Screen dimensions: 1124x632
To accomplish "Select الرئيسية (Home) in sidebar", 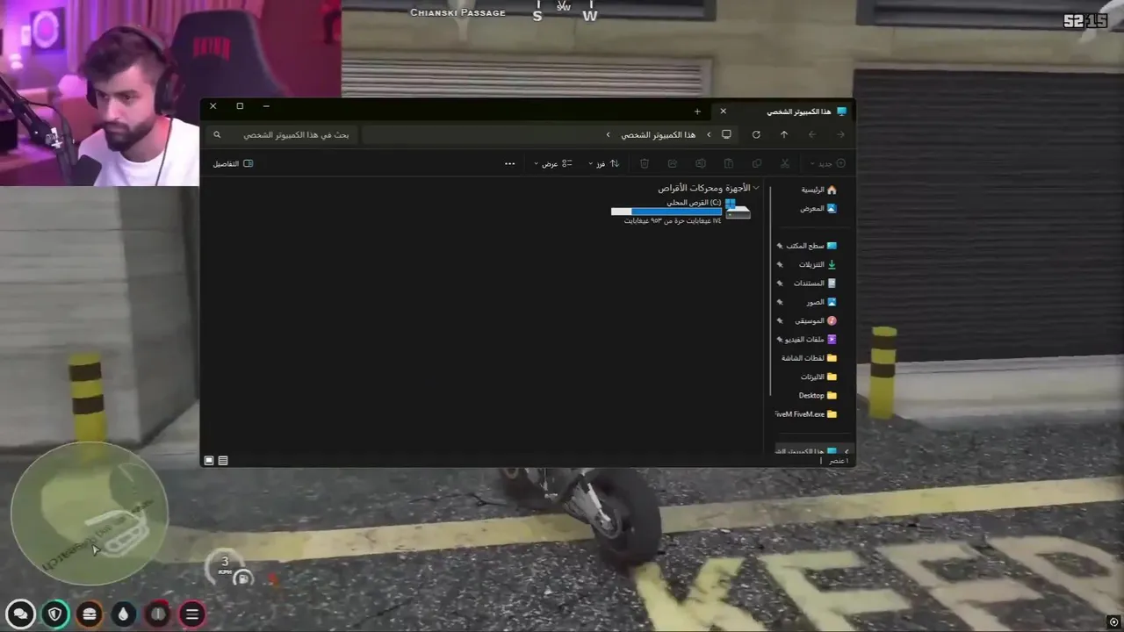I will (818, 190).
